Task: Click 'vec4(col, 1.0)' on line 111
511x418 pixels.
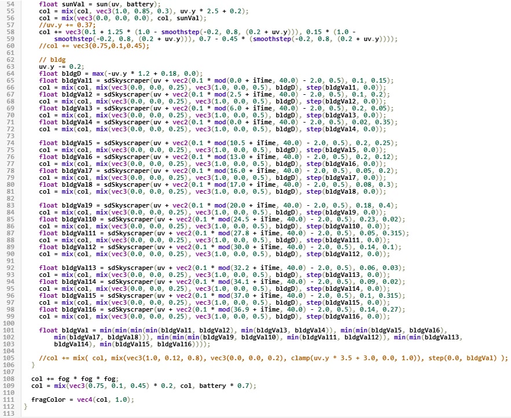Action: tap(104, 399)
